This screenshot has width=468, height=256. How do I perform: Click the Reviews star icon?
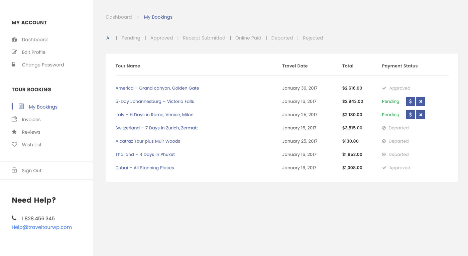[14, 132]
